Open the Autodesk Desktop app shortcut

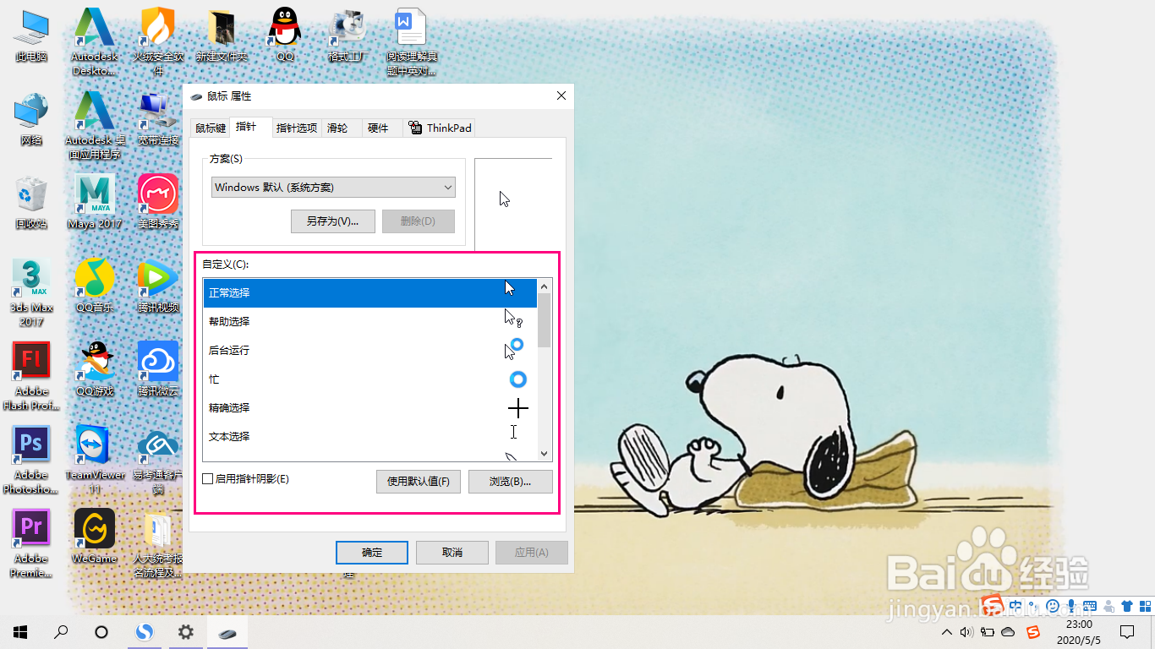[94, 41]
